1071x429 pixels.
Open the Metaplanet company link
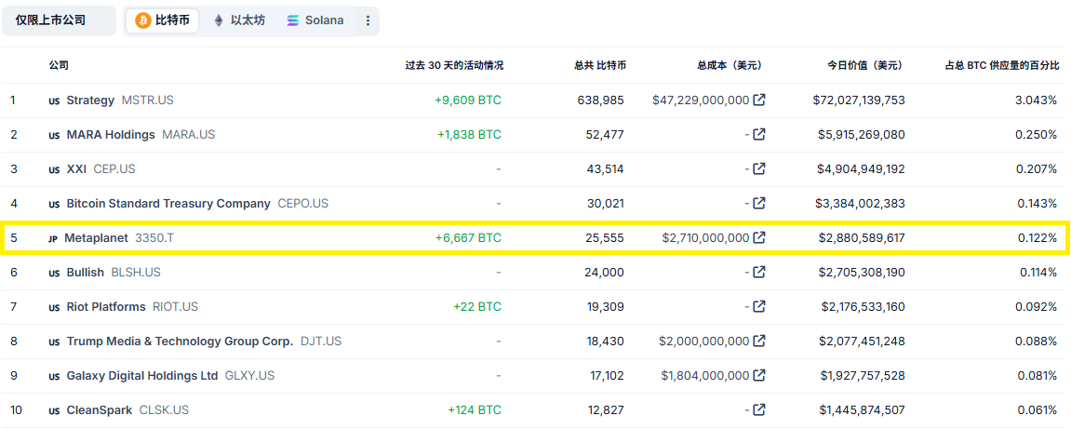pyautogui.click(x=96, y=237)
